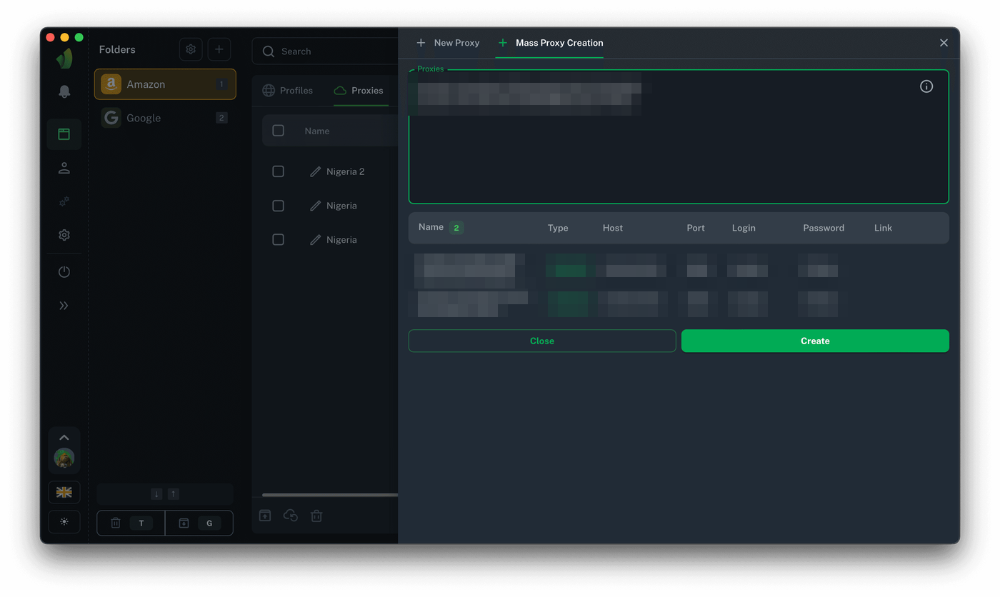Open folder settings gear next to Folders
This screenshot has height=597, width=1000.
point(191,49)
